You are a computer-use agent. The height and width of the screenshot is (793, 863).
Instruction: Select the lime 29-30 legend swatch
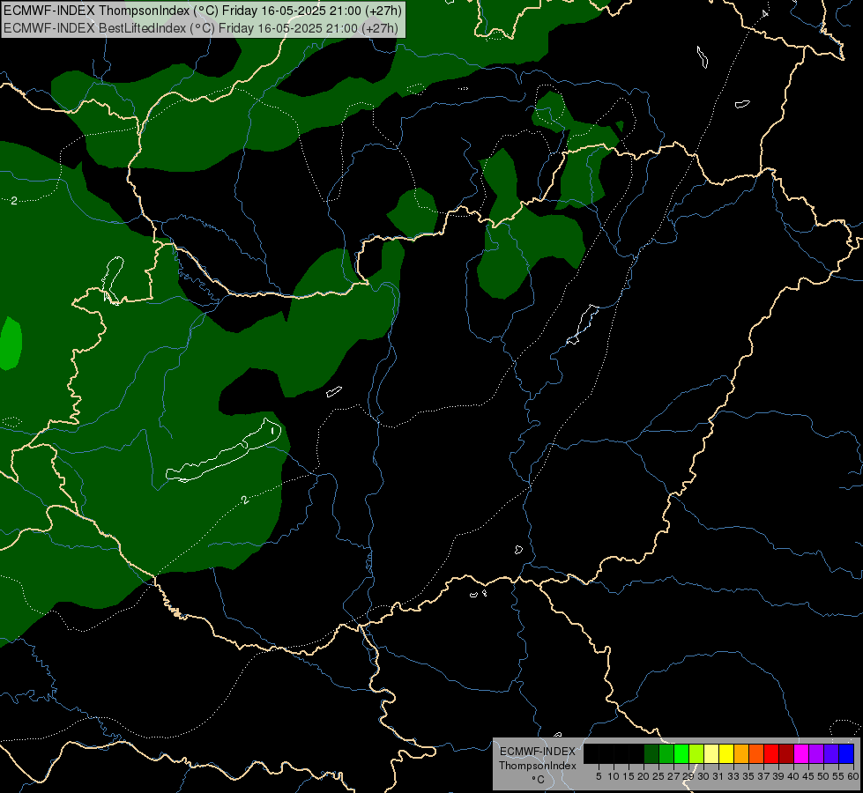(696, 753)
